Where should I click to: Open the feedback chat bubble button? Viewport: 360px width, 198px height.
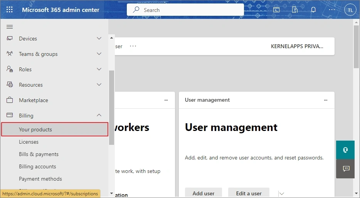(345, 169)
